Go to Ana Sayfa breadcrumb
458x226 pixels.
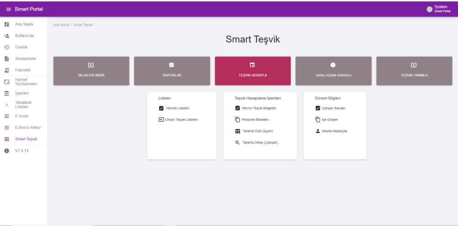pyautogui.click(x=61, y=25)
